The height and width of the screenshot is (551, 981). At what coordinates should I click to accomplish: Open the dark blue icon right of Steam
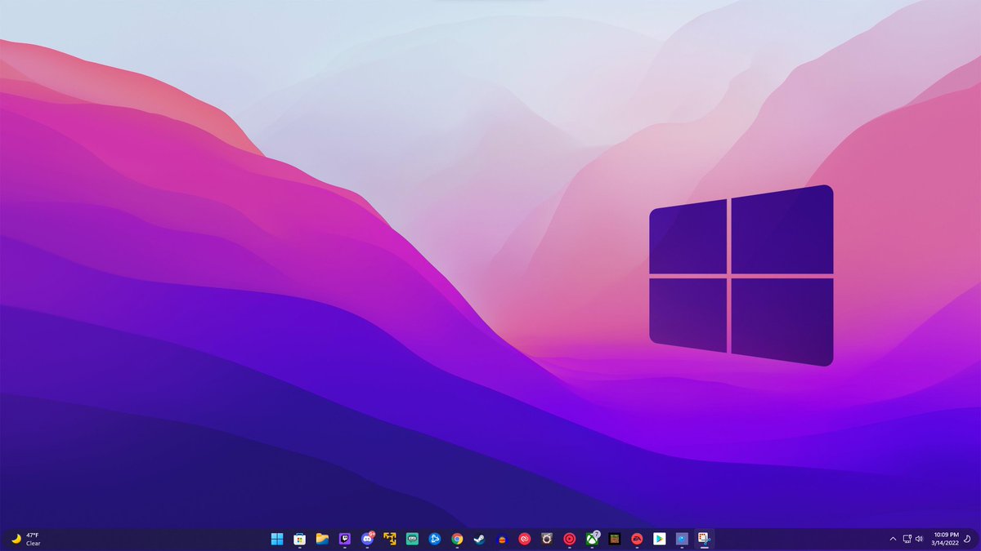pos(502,539)
